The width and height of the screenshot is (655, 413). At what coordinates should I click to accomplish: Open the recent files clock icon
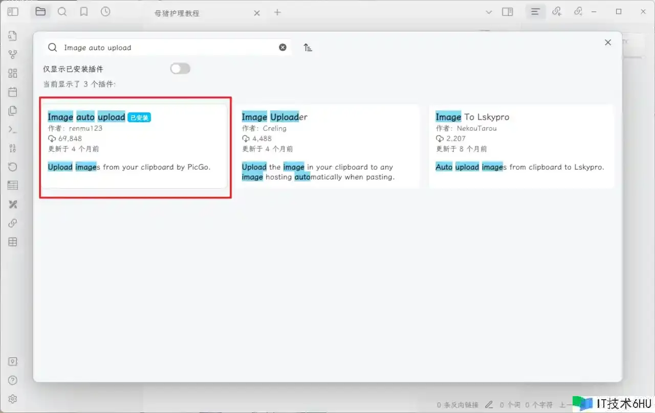[105, 12]
